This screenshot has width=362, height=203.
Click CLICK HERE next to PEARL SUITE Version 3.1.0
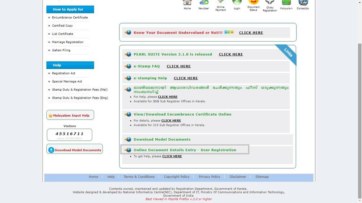(231, 55)
